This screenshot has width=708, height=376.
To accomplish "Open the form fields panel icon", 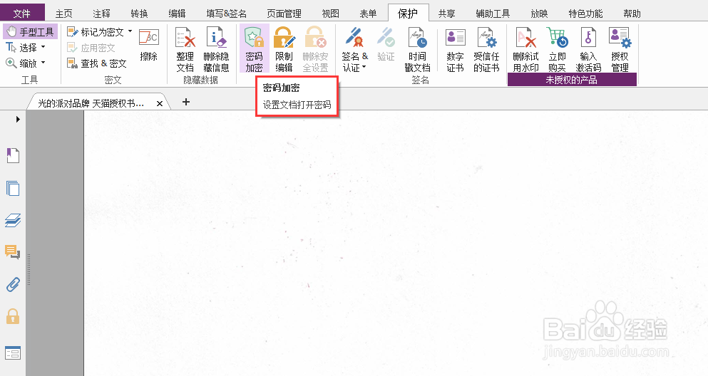I will (x=13, y=353).
